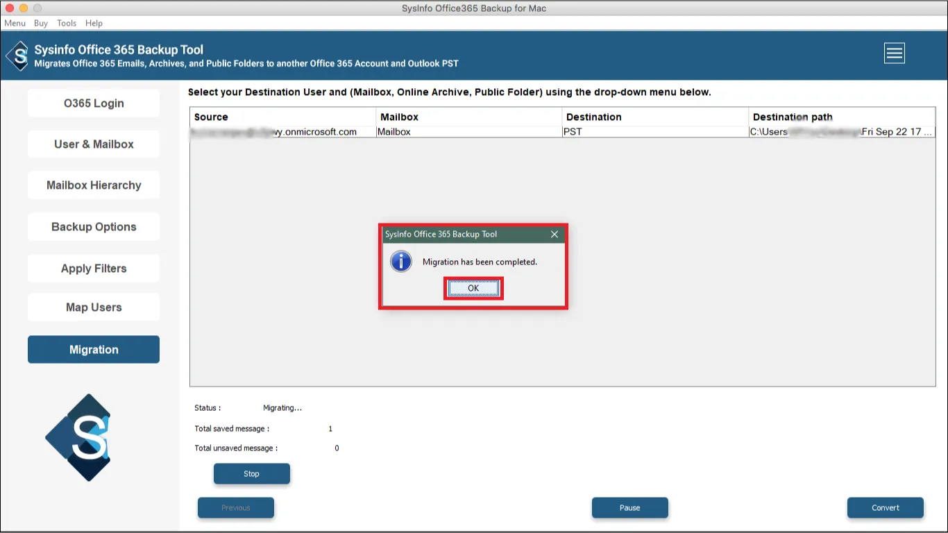
Task: Open the Apply Filters step
Action: (94, 269)
